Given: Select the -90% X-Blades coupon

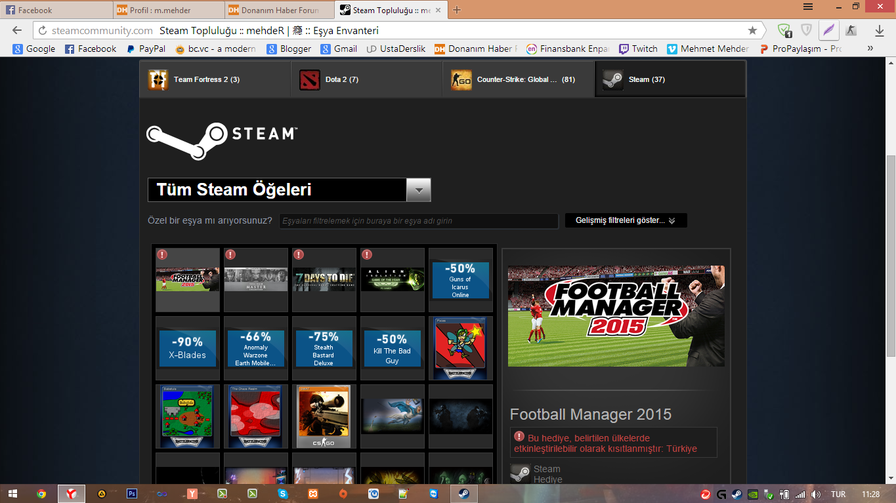Looking at the screenshot, I should click(188, 348).
